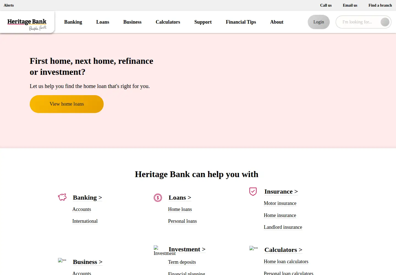396x275 pixels.
Task: Open the Banking menu in navigation bar
Action: (73, 22)
